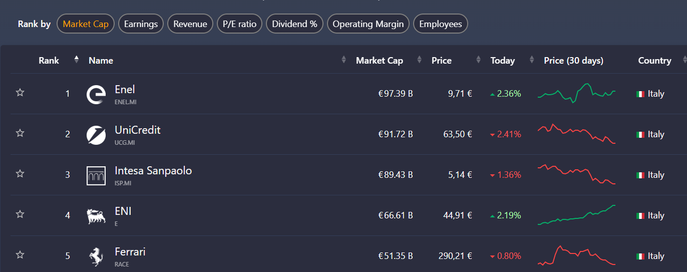Rank by Operating Margin button

point(368,24)
